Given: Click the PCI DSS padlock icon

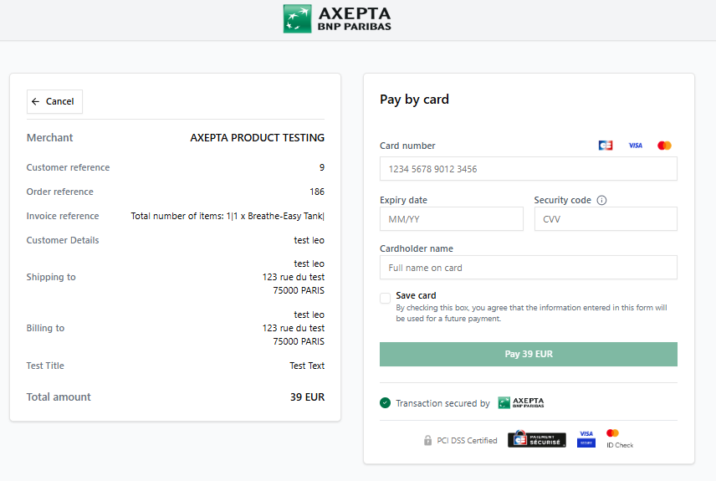Looking at the screenshot, I should [427, 440].
